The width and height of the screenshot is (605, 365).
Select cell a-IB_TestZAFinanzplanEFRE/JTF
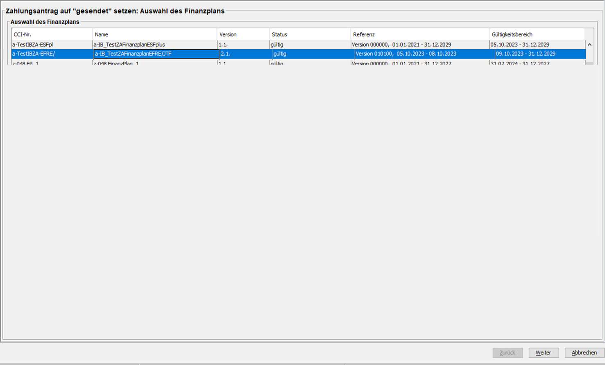156,54
